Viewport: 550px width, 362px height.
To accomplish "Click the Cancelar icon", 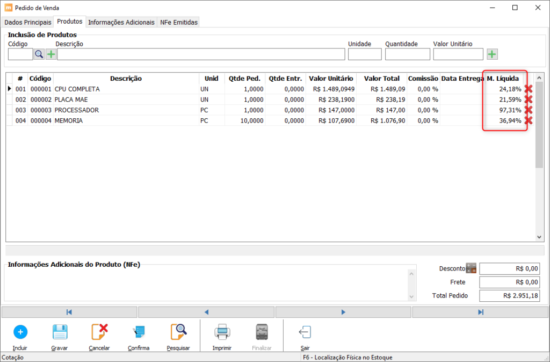I will (x=99, y=332).
